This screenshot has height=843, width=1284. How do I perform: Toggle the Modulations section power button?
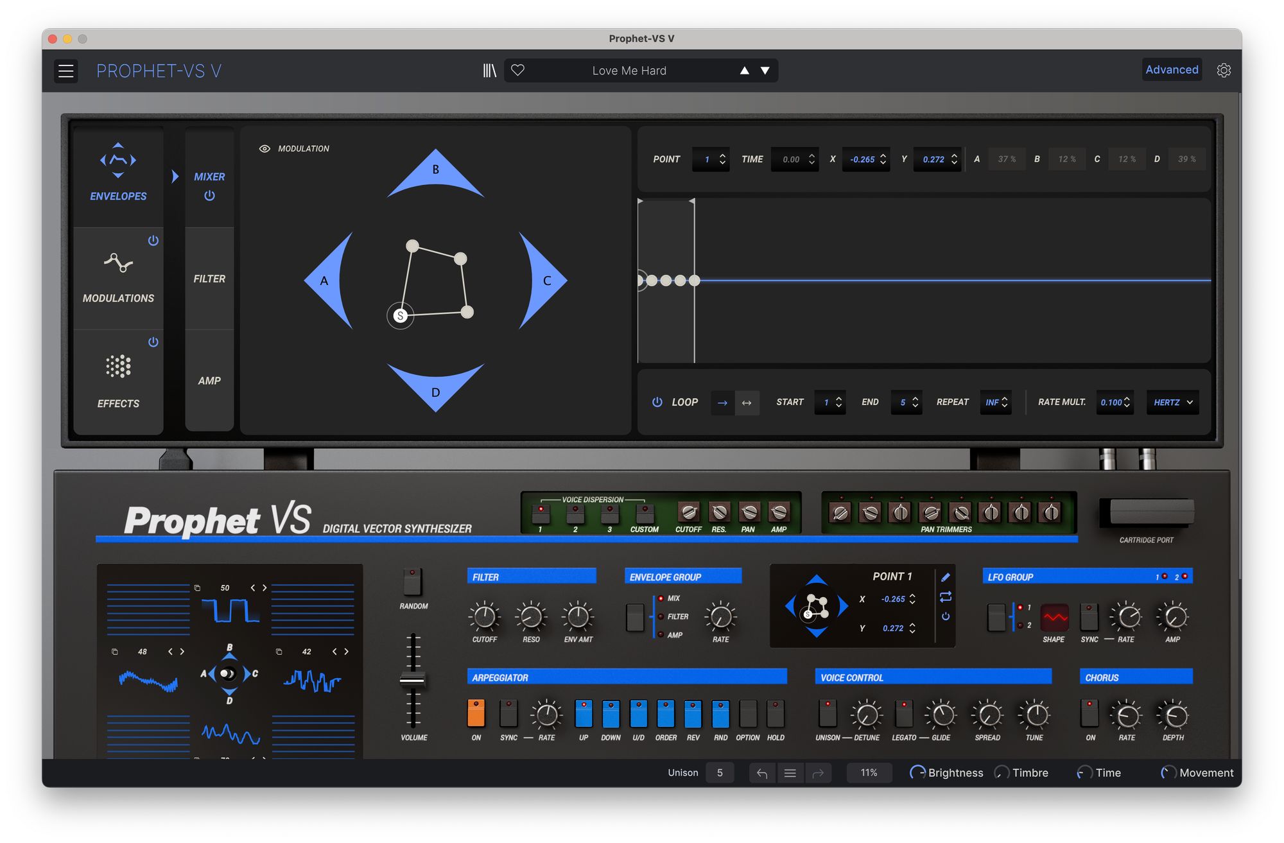153,241
